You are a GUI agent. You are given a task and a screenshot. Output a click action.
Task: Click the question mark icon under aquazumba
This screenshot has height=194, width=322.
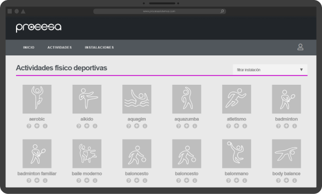178,126
